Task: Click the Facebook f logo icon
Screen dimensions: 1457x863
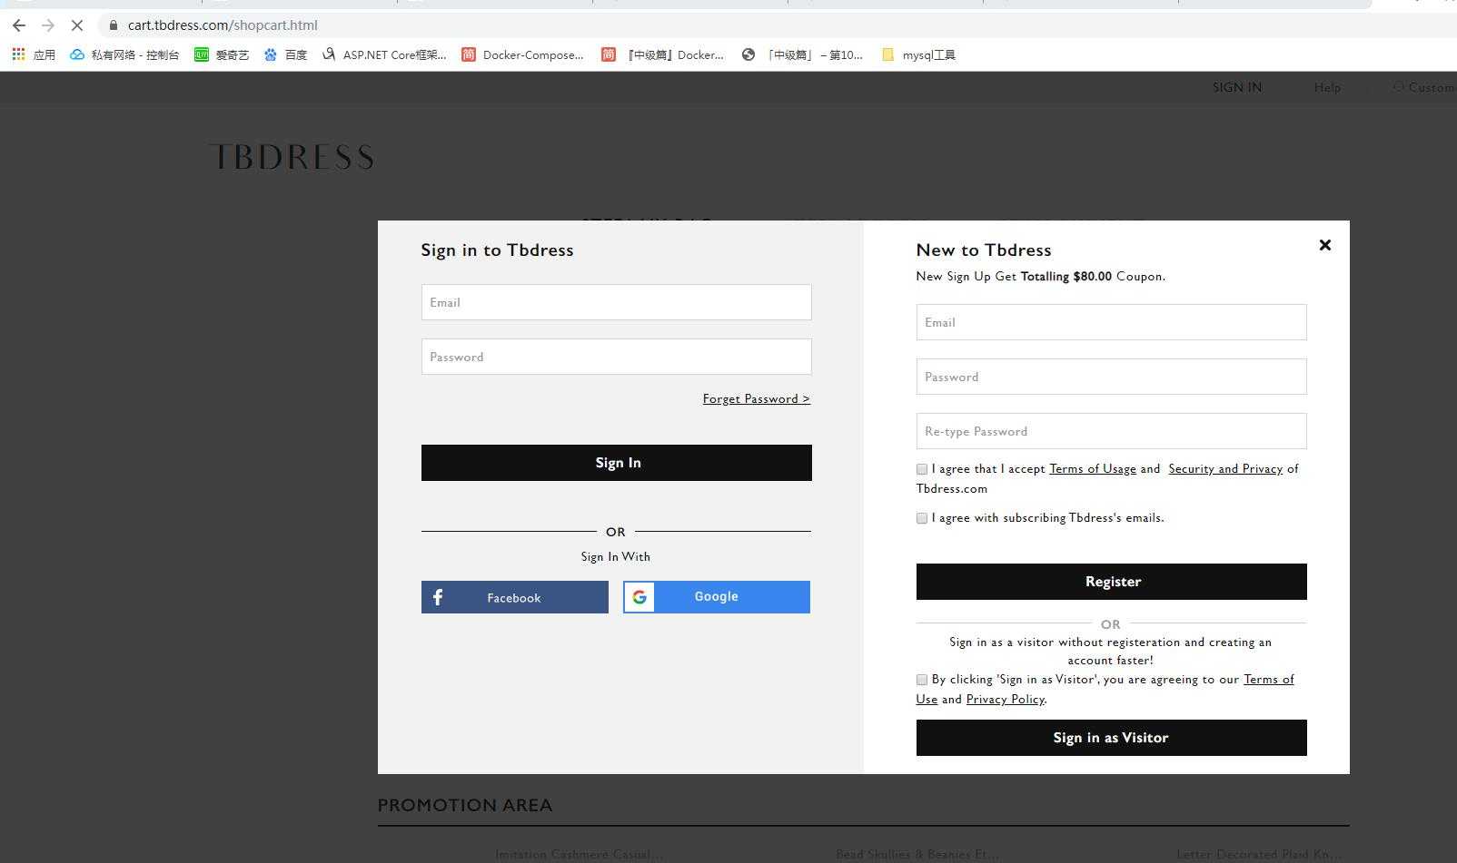Action: pyautogui.click(x=438, y=597)
